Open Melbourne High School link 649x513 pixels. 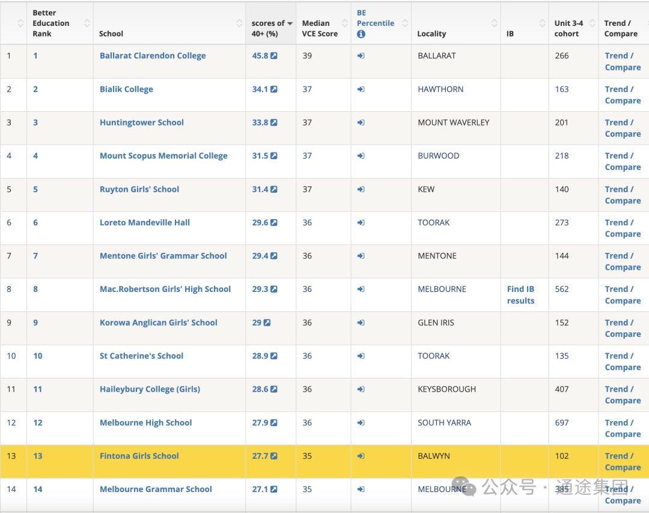(x=145, y=423)
